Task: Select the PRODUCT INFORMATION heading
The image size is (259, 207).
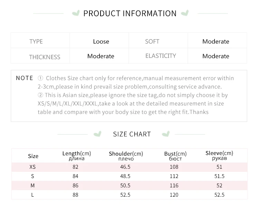Action: pos(130,13)
